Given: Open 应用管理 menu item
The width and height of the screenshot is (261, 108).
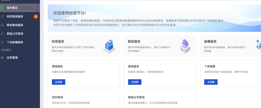Looking at the screenshot, I should click(x=20, y=58).
